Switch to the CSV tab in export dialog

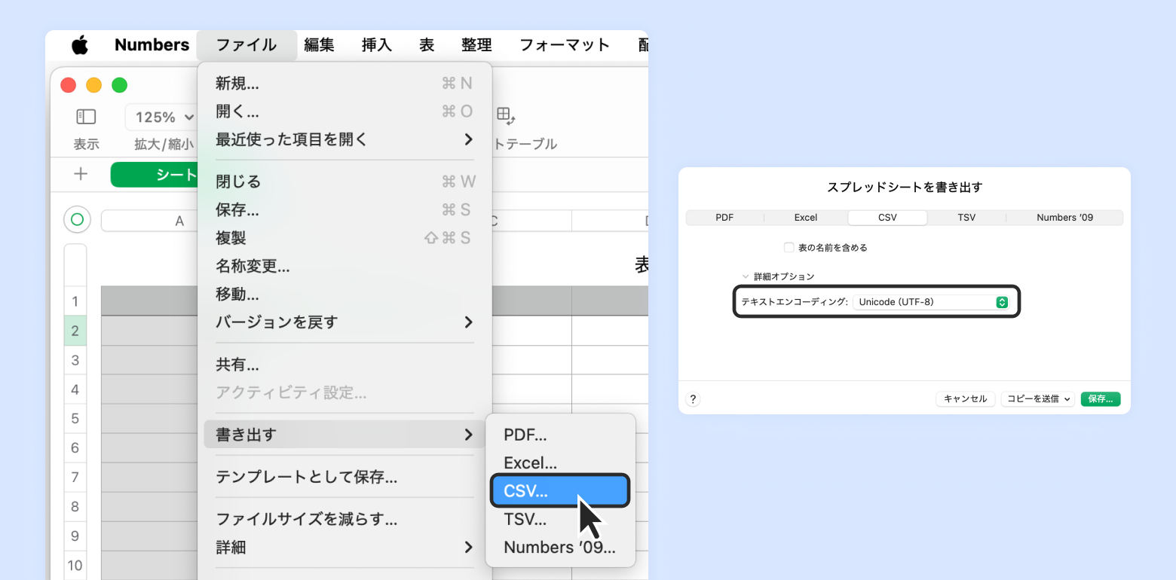(x=887, y=218)
